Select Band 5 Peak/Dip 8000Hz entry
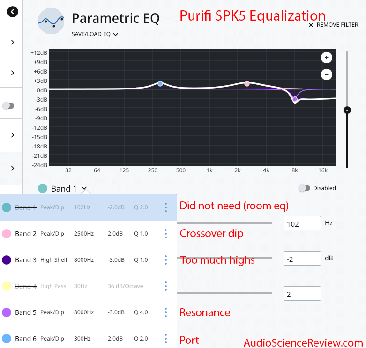The width and height of the screenshot is (366, 348). coord(88,312)
